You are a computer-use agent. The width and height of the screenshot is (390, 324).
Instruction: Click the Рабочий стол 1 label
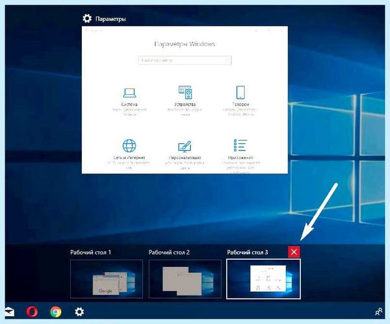tap(90, 253)
